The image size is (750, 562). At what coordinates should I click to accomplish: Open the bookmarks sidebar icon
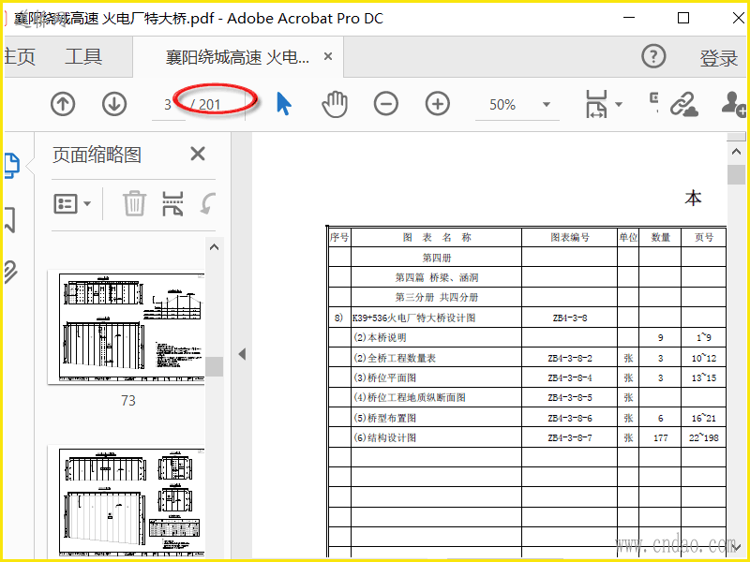click(10, 220)
